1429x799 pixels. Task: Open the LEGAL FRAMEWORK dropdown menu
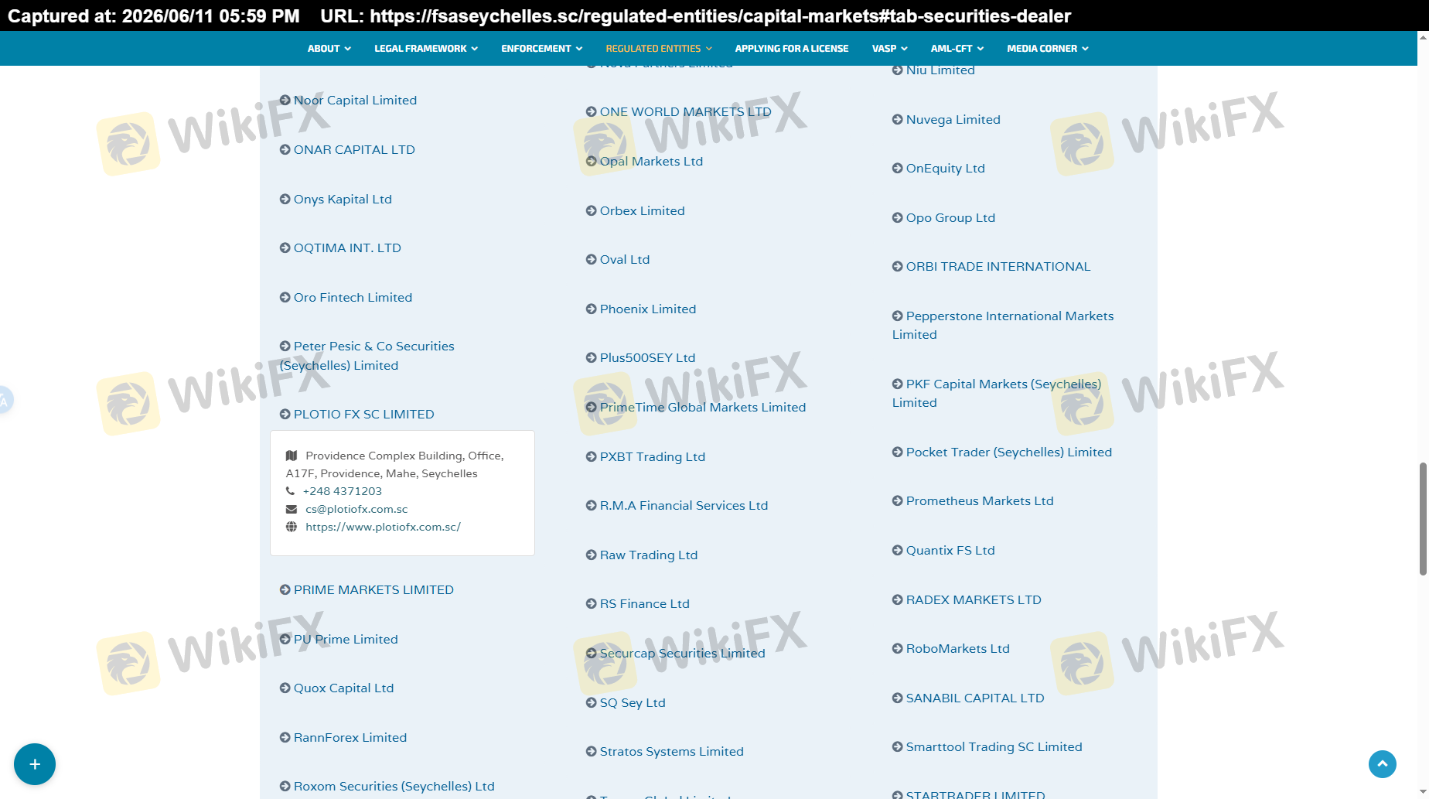pos(426,49)
